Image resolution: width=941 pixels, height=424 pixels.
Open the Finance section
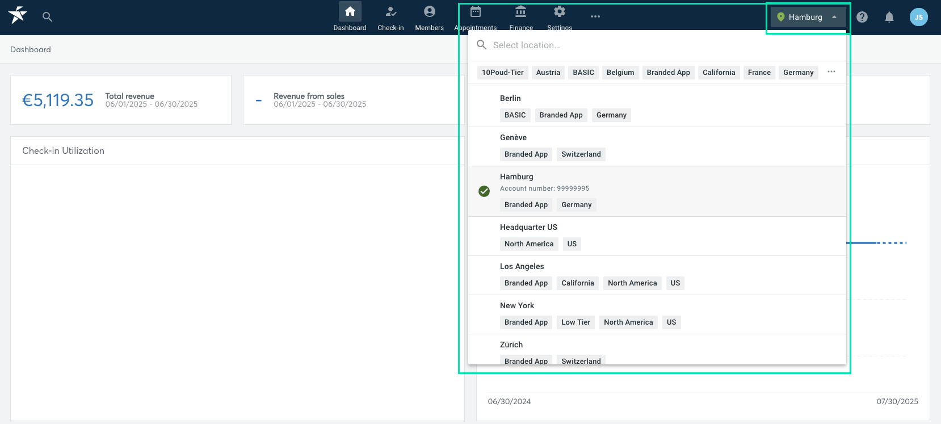(x=521, y=17)
